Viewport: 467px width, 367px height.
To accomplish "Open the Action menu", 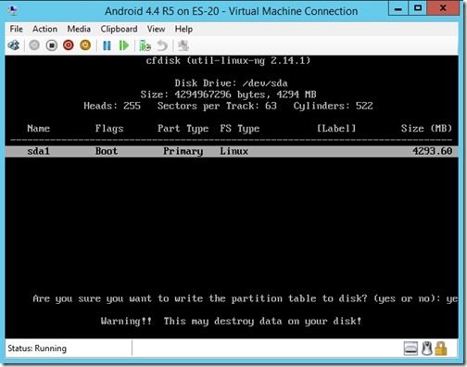I will [44, 29].
